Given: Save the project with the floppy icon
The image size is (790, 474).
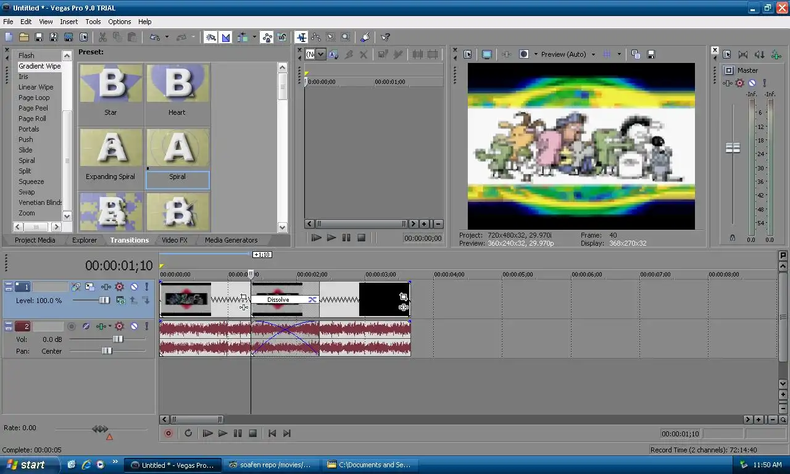Looking at the screenshot, I should (39, 38).
